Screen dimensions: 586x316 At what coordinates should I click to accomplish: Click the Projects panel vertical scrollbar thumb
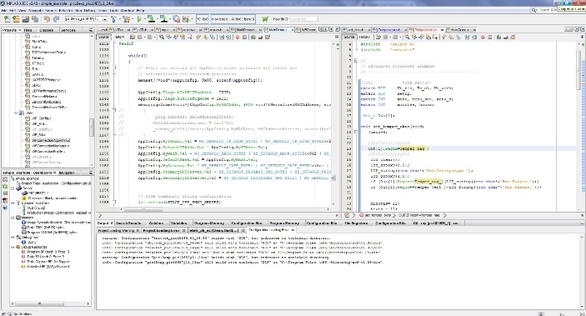pos(92,128)
